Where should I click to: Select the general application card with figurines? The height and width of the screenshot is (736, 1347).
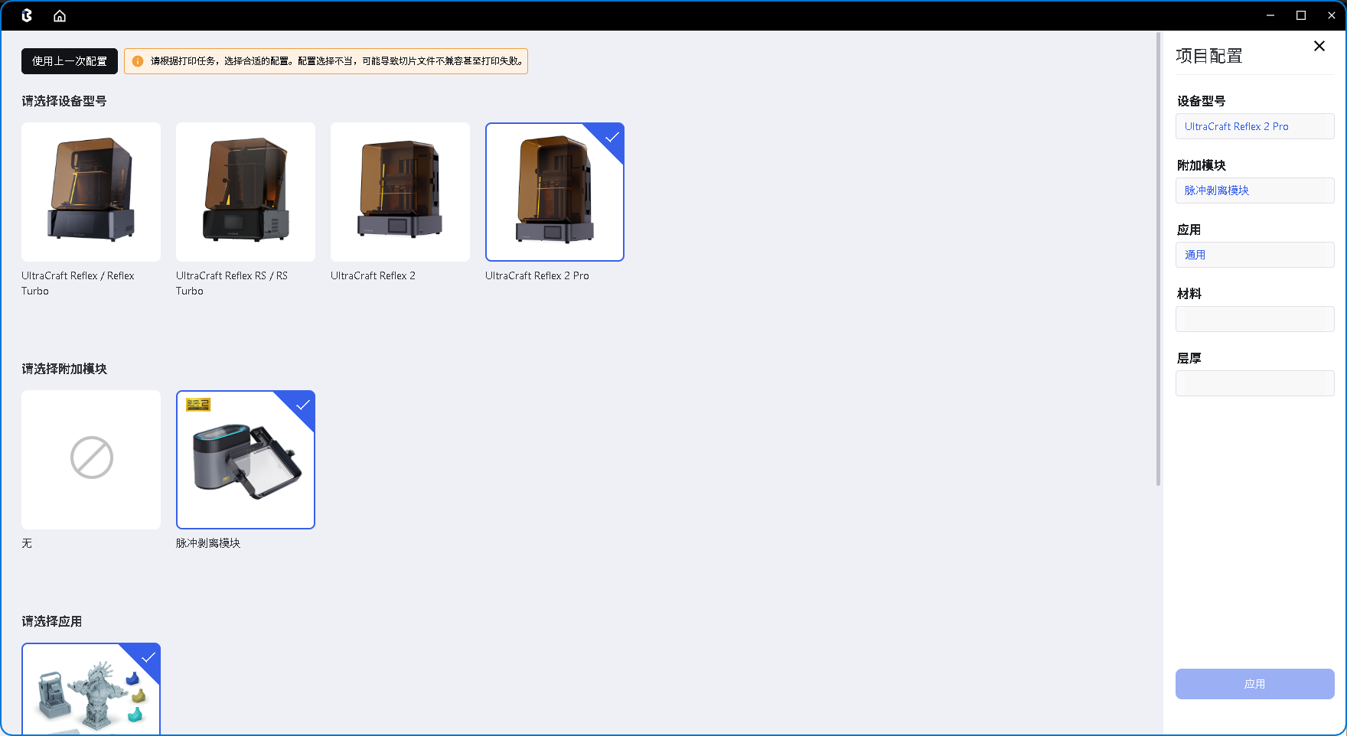coord(91,689)
